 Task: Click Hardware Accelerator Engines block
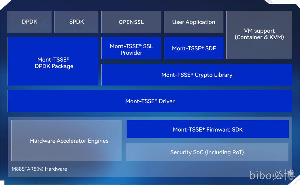coord(66,141)
